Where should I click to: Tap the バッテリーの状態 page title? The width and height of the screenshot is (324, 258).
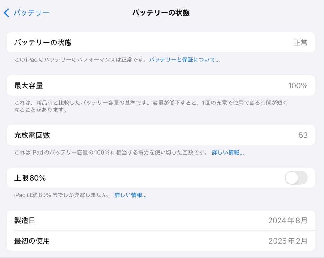(x=162, y=13)
